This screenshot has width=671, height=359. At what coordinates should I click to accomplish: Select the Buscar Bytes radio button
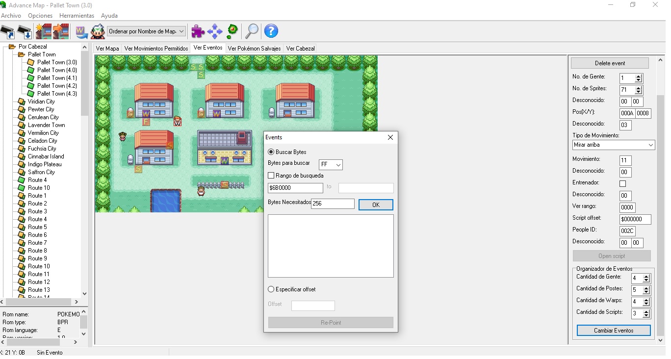271,152
